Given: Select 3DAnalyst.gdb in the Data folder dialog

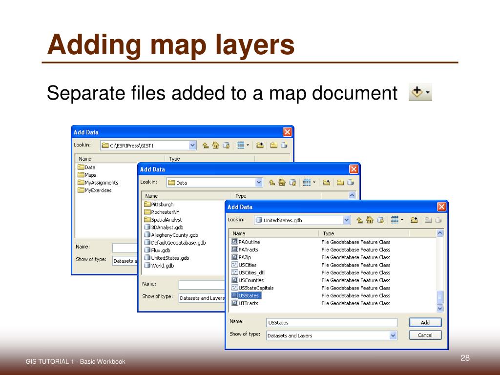Looking at the screenshot, I should pyautogui.click(x=164, y=228).
